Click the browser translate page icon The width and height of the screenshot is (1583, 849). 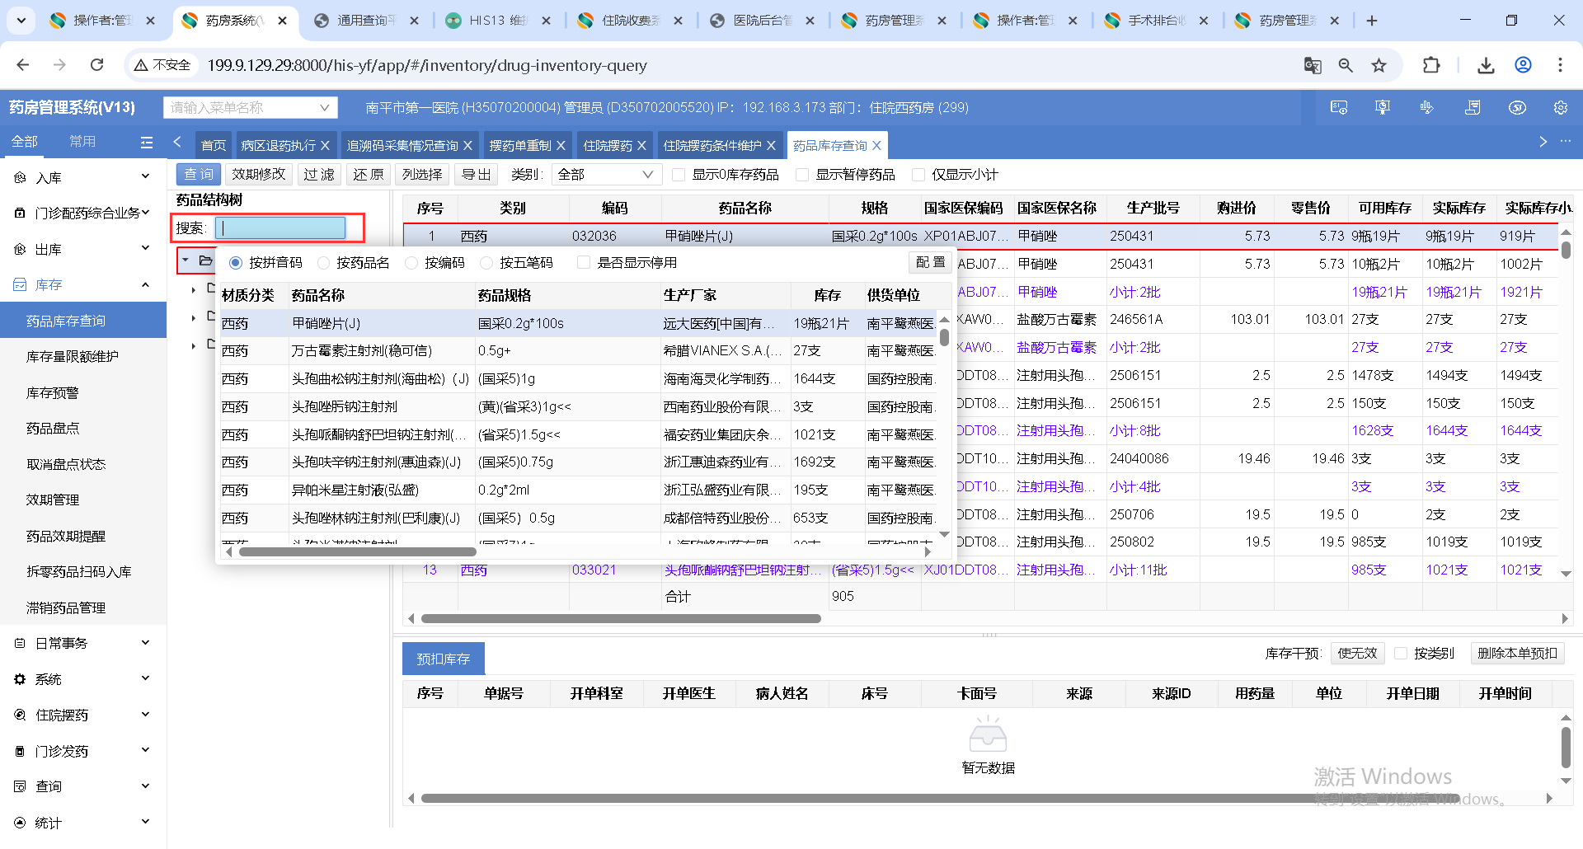[x=1312, y=65]
